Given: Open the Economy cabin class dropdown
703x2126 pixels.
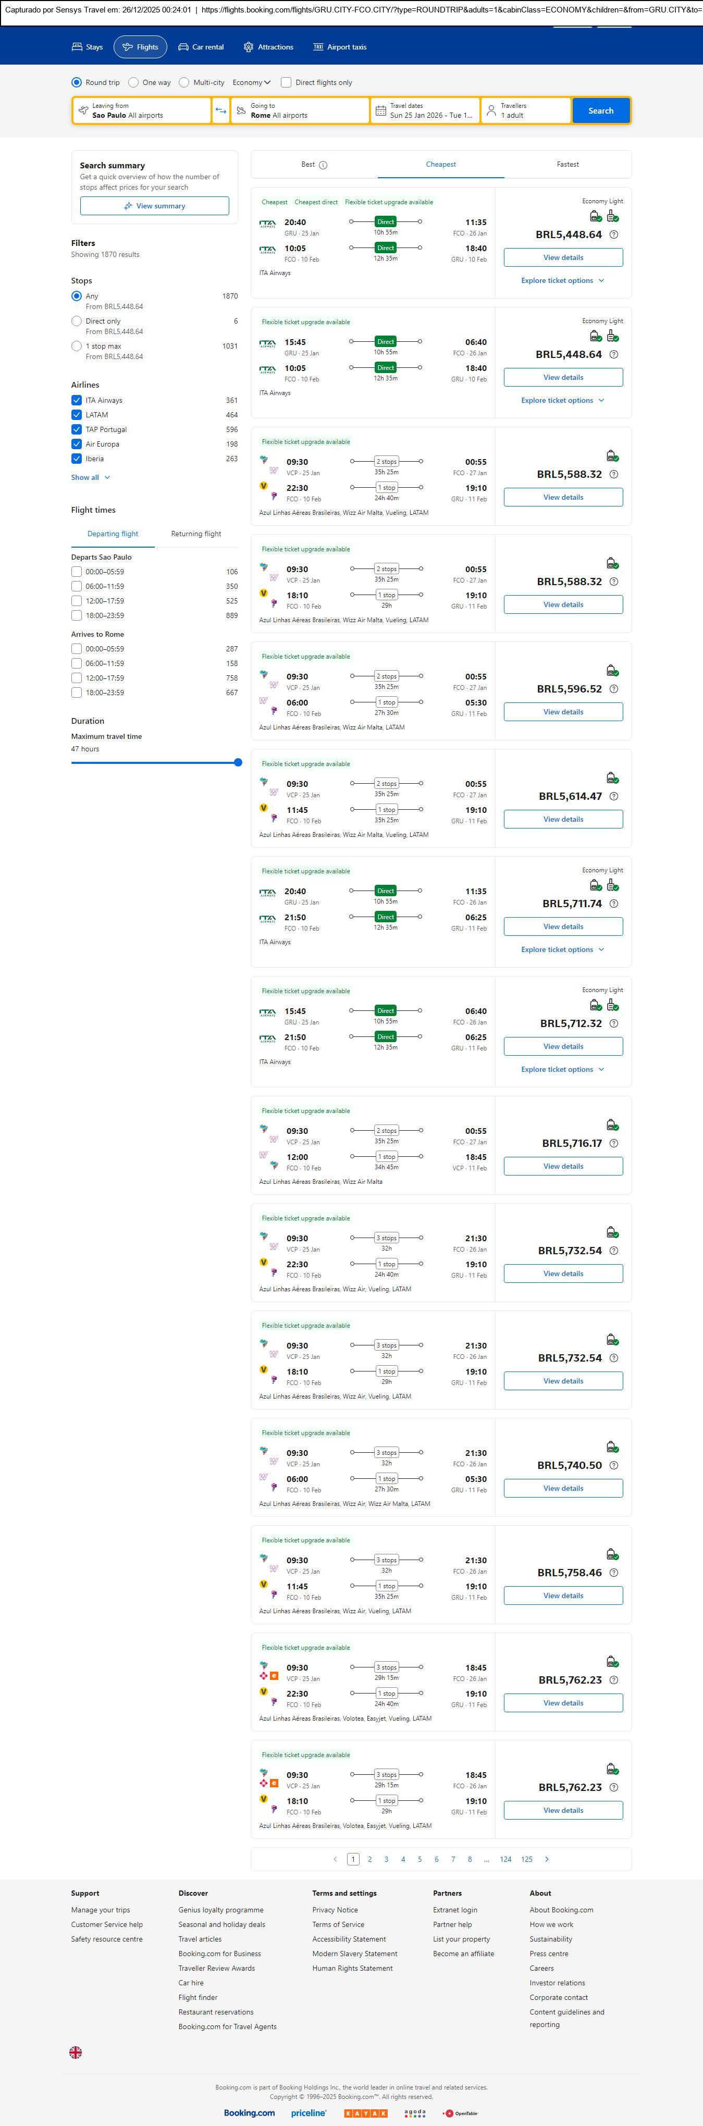Looking at the screenshot, I should click(251, 82).
